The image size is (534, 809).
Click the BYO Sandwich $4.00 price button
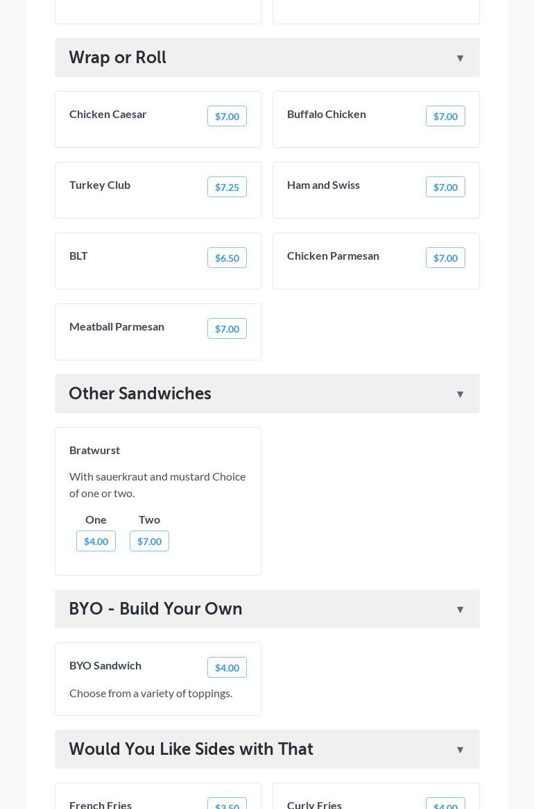point(227,667)
